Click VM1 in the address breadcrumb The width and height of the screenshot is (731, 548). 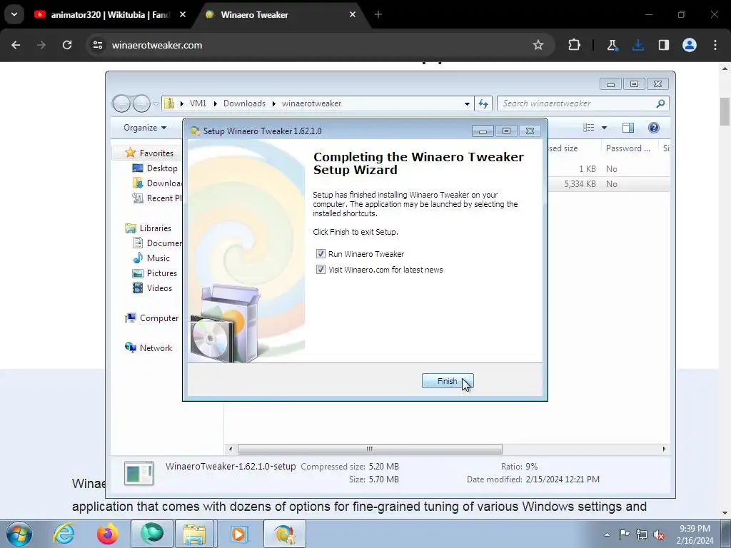click(198, 103)
